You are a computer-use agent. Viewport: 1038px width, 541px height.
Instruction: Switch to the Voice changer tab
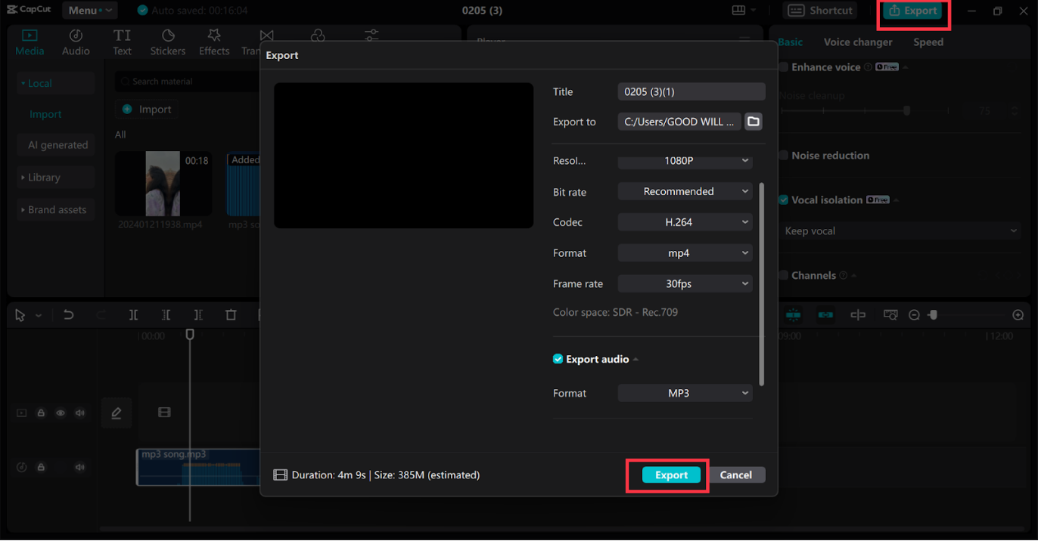[x=858, y=42]
